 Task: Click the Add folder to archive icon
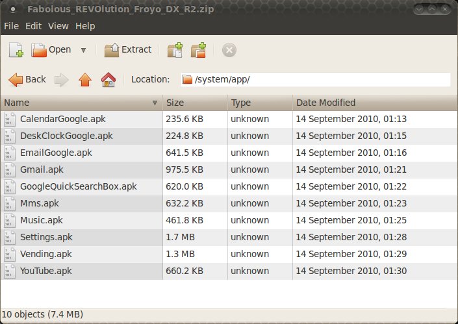[199, 50]
